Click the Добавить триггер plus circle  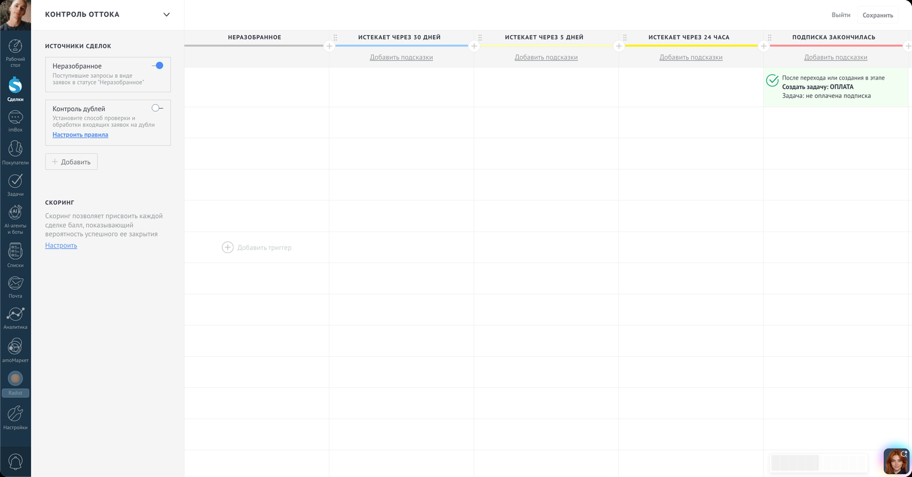(x=227, y=247)
